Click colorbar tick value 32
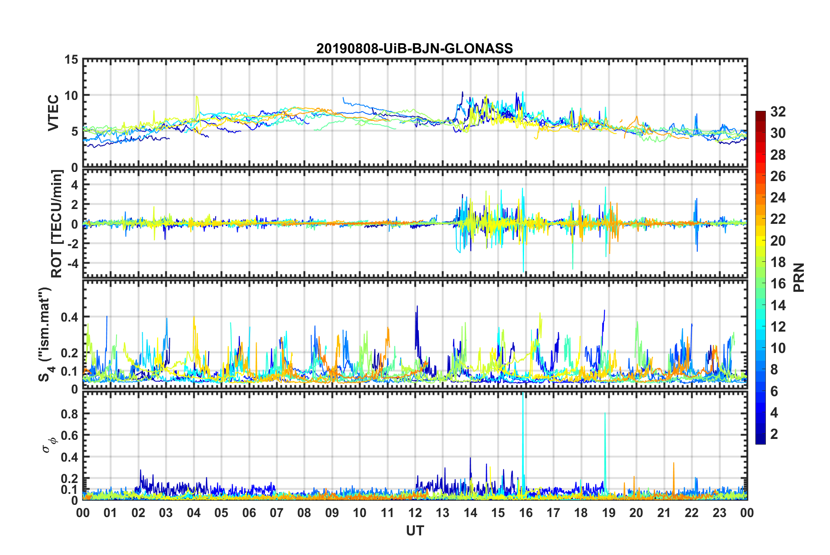 pyautogui.click(x=778, y=112)
